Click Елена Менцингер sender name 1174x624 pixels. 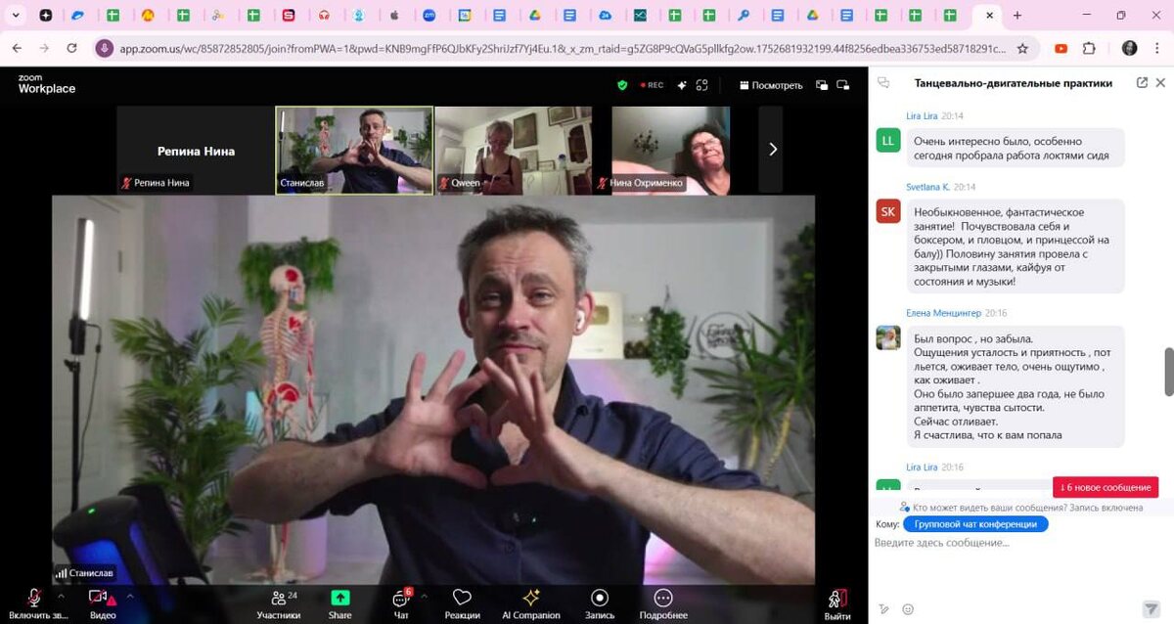pyautogui.click(x=944, y=313)
